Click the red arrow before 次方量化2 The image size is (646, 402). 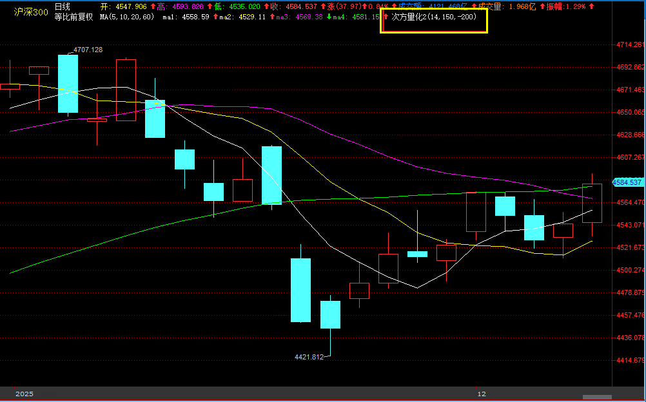[386, 17]
